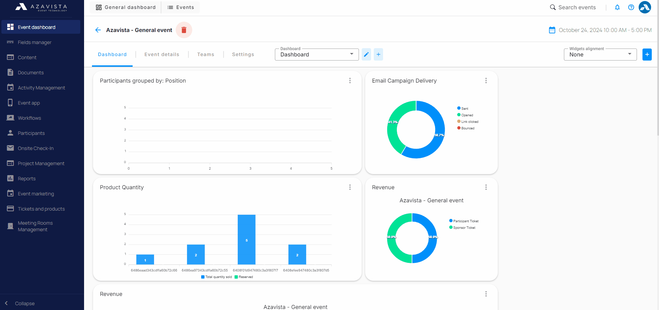659x310 pixels.
Task: Switch to the Dashboard tab
Action: coord(112,54)
